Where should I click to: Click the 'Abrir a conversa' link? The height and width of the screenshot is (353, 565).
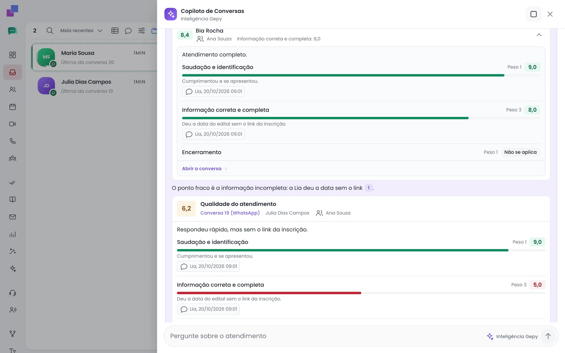tap(204, 169)
